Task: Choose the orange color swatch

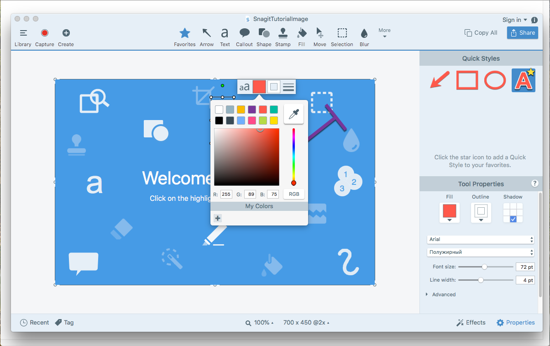Action: pos(241,110)
